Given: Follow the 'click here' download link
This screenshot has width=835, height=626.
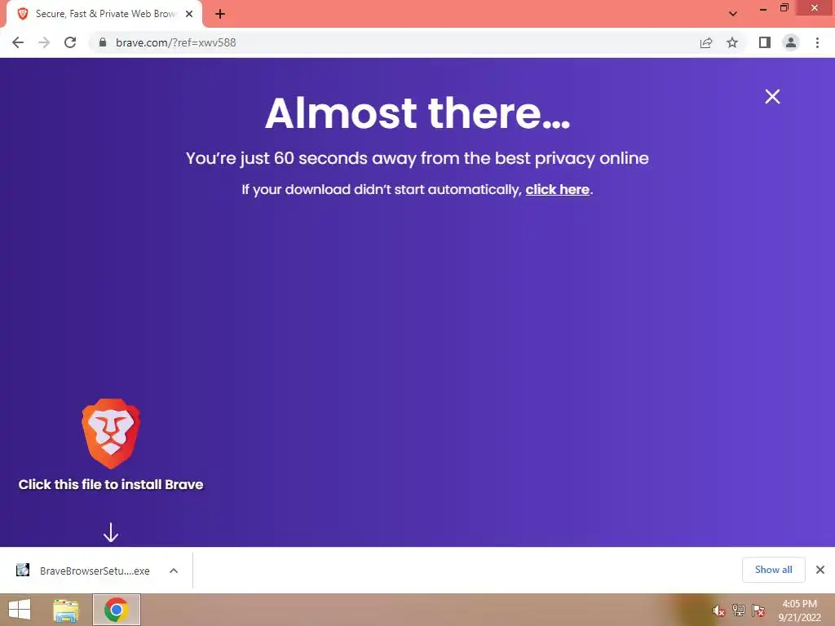Looking at the screenshot, I should (x=558, y=189).
